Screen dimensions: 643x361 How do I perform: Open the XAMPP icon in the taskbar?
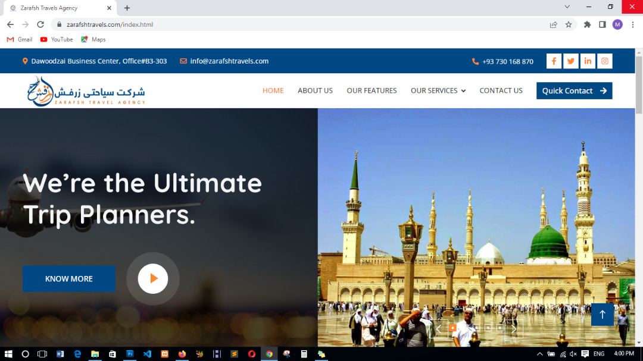(x=164, y=354)
